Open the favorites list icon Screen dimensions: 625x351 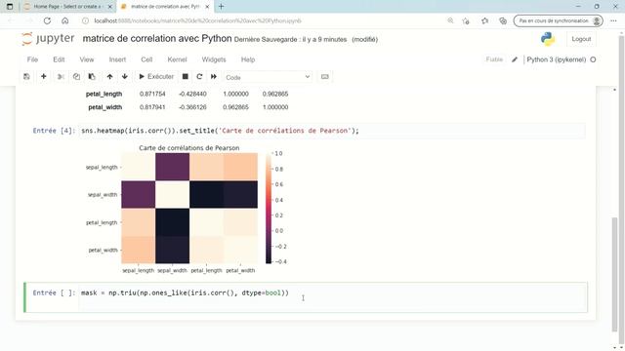(484, 20)
